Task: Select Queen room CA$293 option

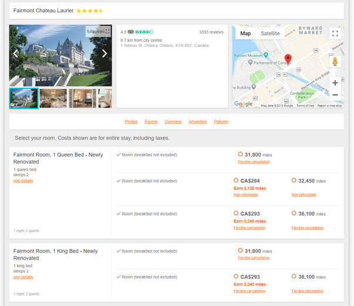Action: (x=236, y=213)
